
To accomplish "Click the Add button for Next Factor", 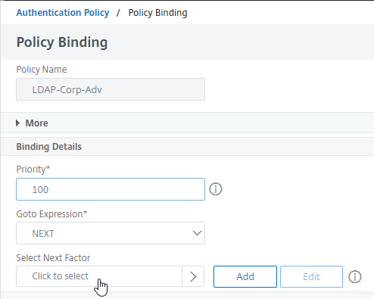I will pyautogui.click(x=245, y=276).
